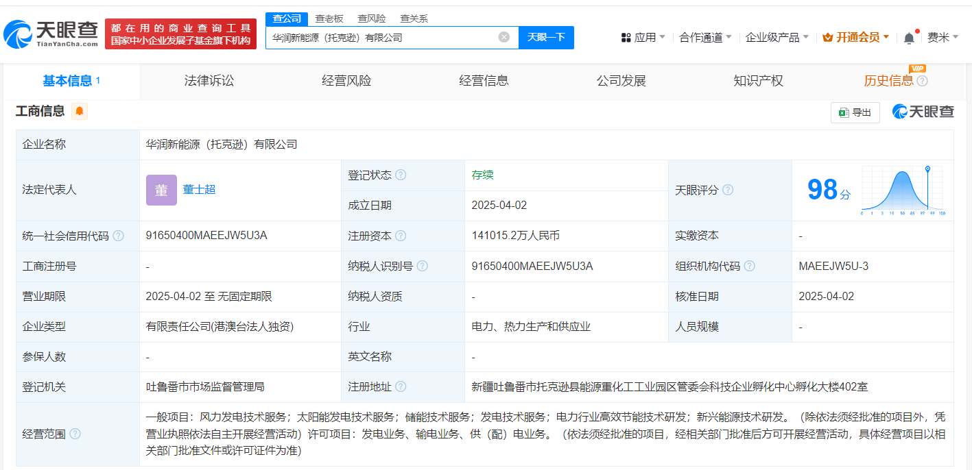
Task: Click the help icon beside 统一社会信用代码
Action: pyautogui.click(x=118, y=236)
